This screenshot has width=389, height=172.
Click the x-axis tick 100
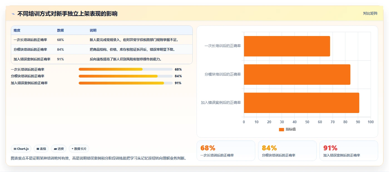pyautogui.click(x=371, y=122)
